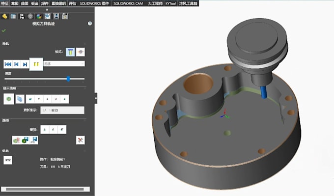Save the simulation result as JPG image

pyautogui.click(x=34, y=140)
